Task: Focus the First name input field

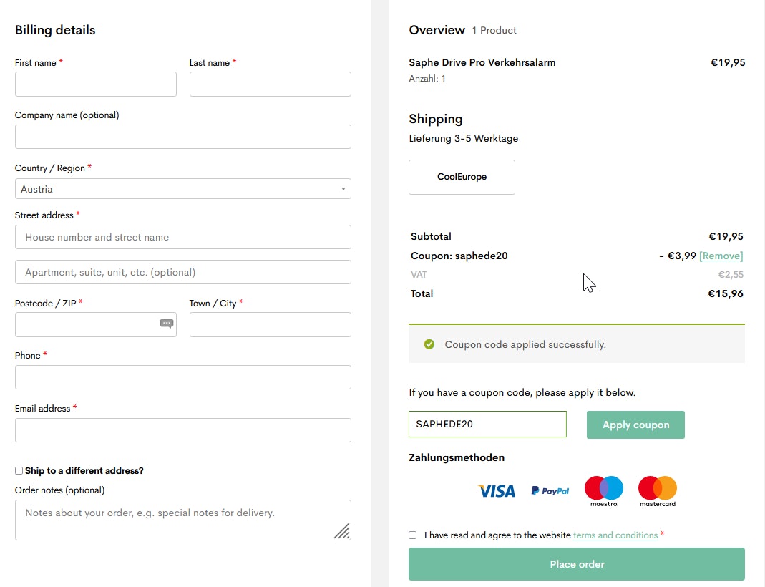Action: pos(95,84)
